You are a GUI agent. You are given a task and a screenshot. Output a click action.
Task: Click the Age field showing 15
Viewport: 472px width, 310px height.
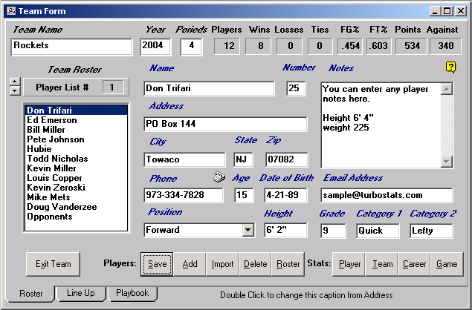click(x=244, y=195)
